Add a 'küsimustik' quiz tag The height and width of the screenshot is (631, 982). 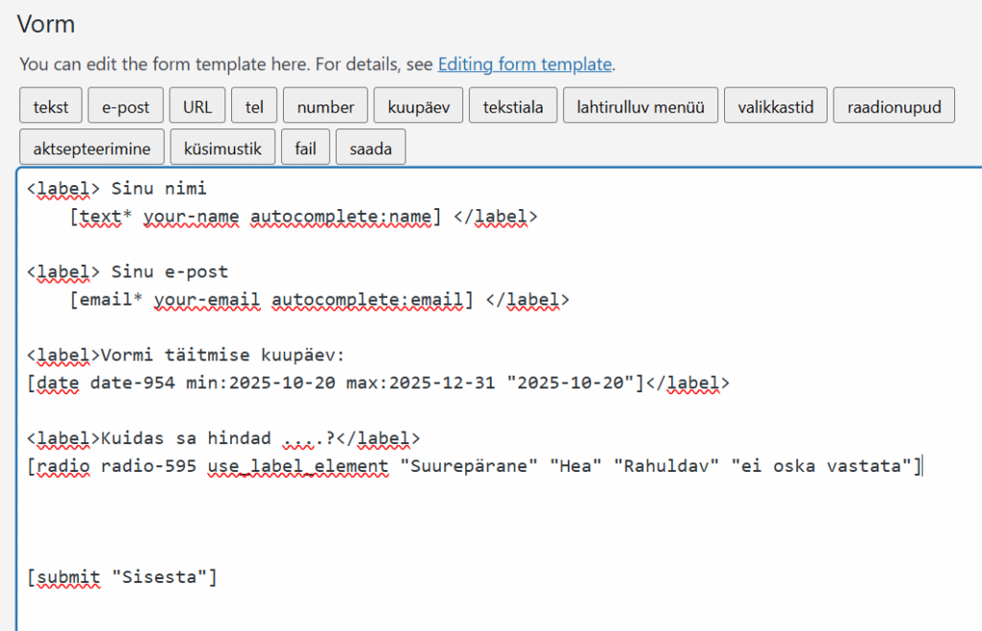point(222,149)
